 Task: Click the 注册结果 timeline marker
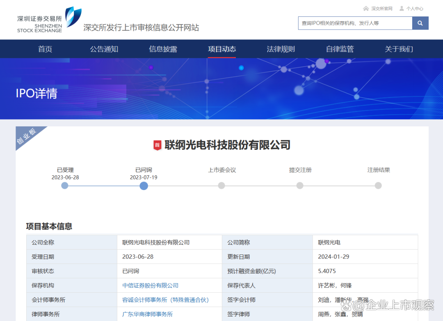(378, 186)
